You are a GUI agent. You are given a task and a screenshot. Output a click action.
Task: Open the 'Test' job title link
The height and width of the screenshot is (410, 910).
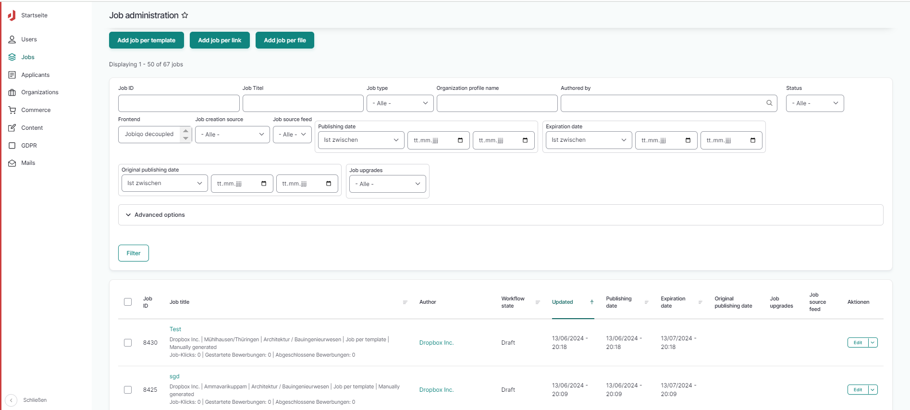pyautogui.click(x=175, y=329)
